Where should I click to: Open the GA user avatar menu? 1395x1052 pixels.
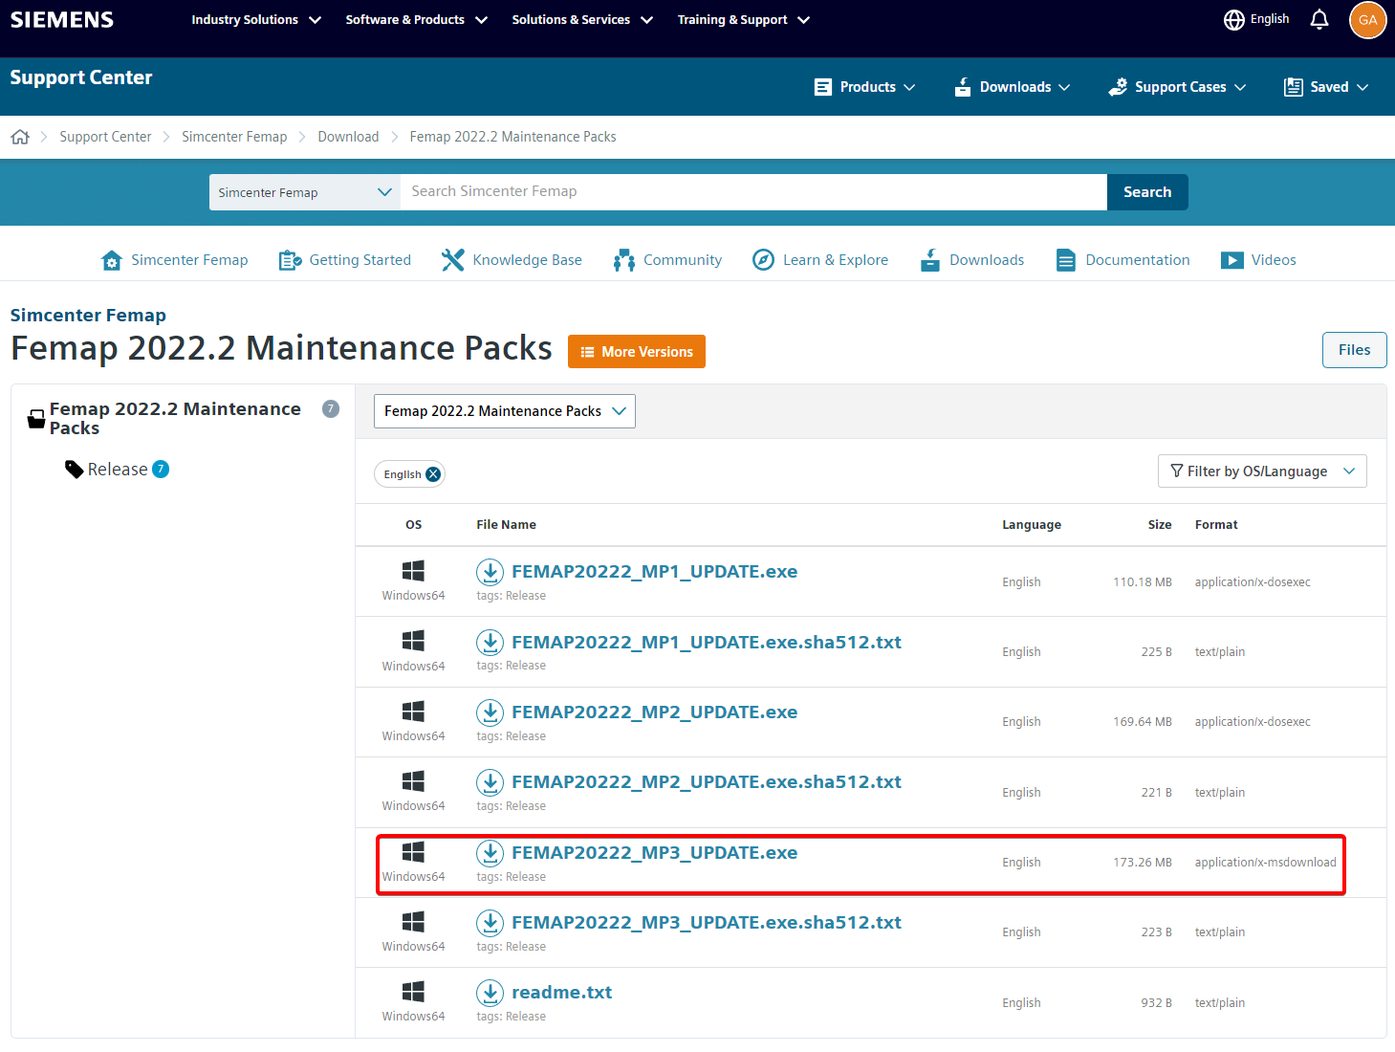(1368, 19)
